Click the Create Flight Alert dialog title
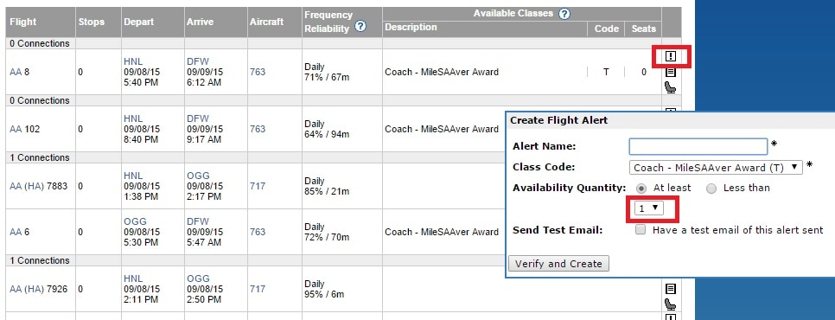Image resolution: width=835 pixels, height=320 pixels. pyautogui.click(x=558, y=120)
